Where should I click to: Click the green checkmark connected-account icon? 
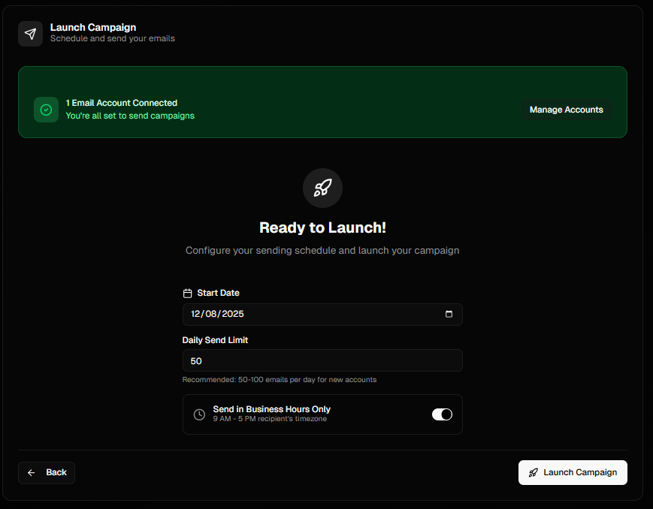(46, 110)
